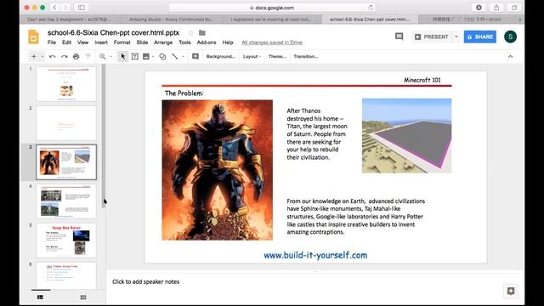Open the image source dropdown arrow
Screen dimensions: 544x306
coord(153,57)
